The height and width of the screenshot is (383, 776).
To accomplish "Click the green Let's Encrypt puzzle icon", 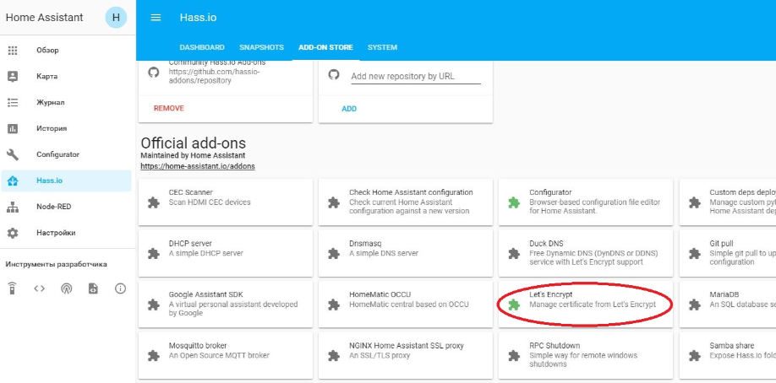I will point(514,305).
